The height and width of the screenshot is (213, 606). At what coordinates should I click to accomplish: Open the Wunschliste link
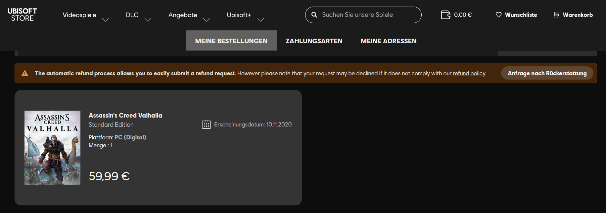(x=521, y=15)
